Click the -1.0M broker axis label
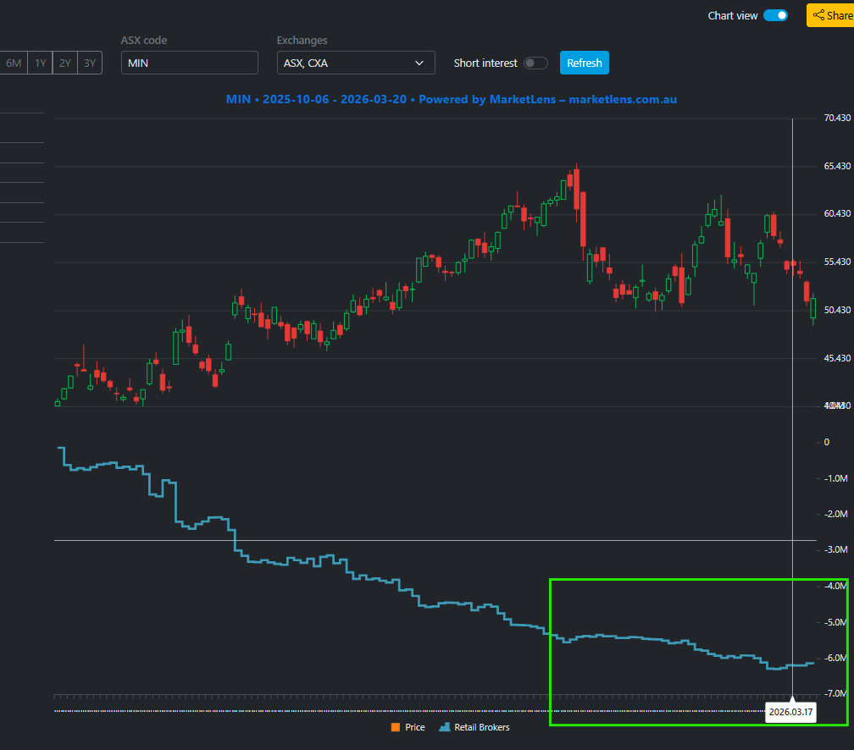This screenshot has width=854, height=750. [x=836, y=478]
